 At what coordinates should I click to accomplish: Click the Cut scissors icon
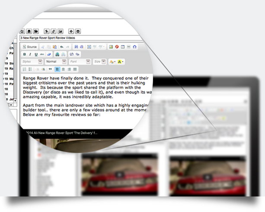43,47
